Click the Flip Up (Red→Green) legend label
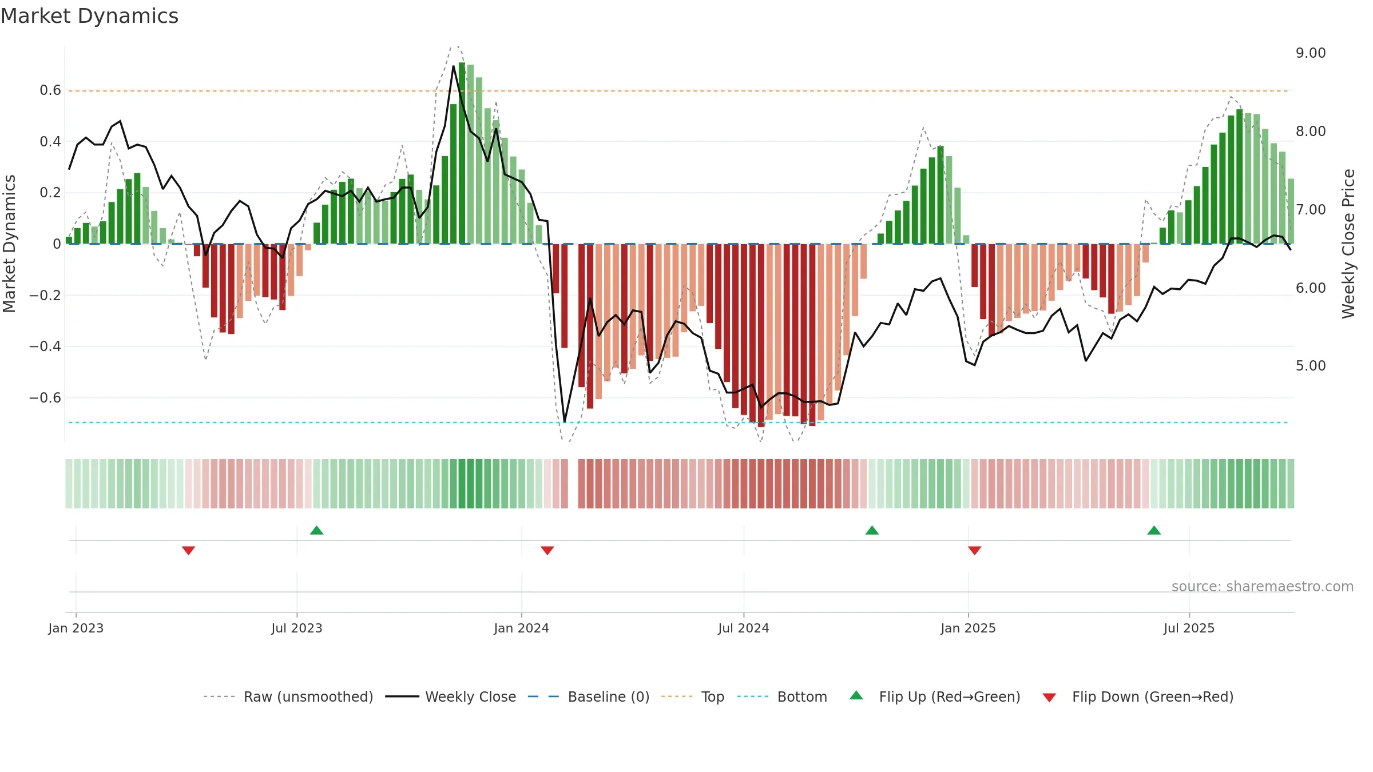 [x=950, y=697]
